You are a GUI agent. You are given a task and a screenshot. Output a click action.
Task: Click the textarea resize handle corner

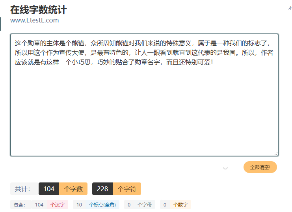[276, 154]
